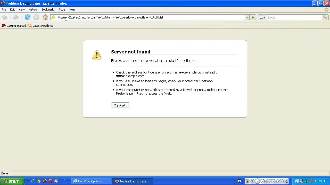Screen dimensions: 330x185
Task: Open the Getting Started bookmark
Action: (x=14, y=26)
